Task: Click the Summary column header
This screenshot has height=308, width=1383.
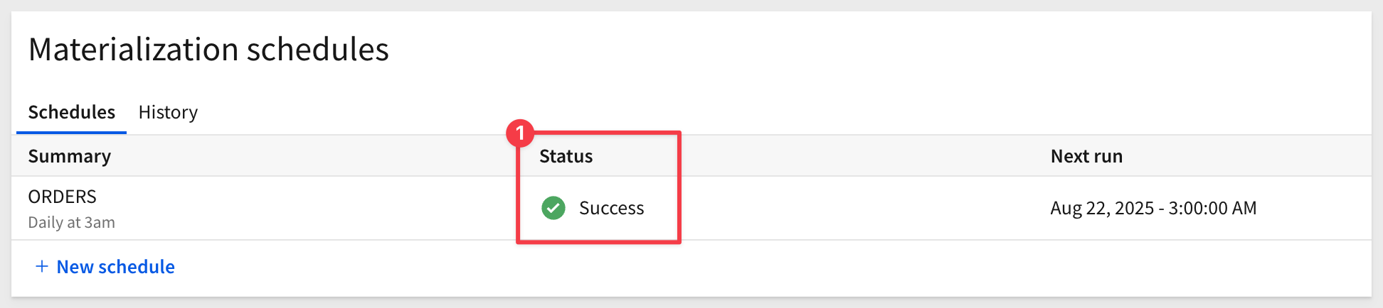Action: point(69,156)
